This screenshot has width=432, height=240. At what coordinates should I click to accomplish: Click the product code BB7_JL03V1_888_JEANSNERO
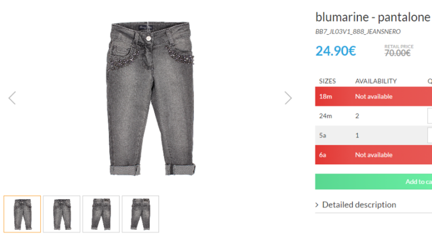tap(358, 31)
